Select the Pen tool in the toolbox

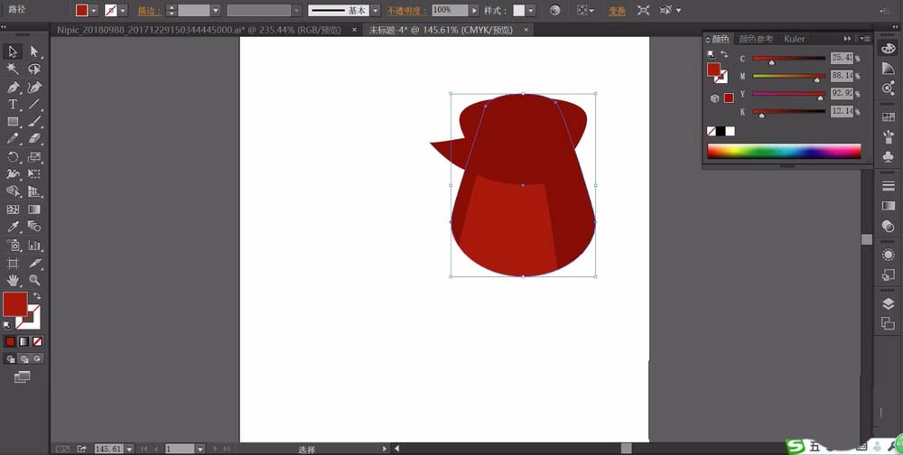tap(13, 88)
